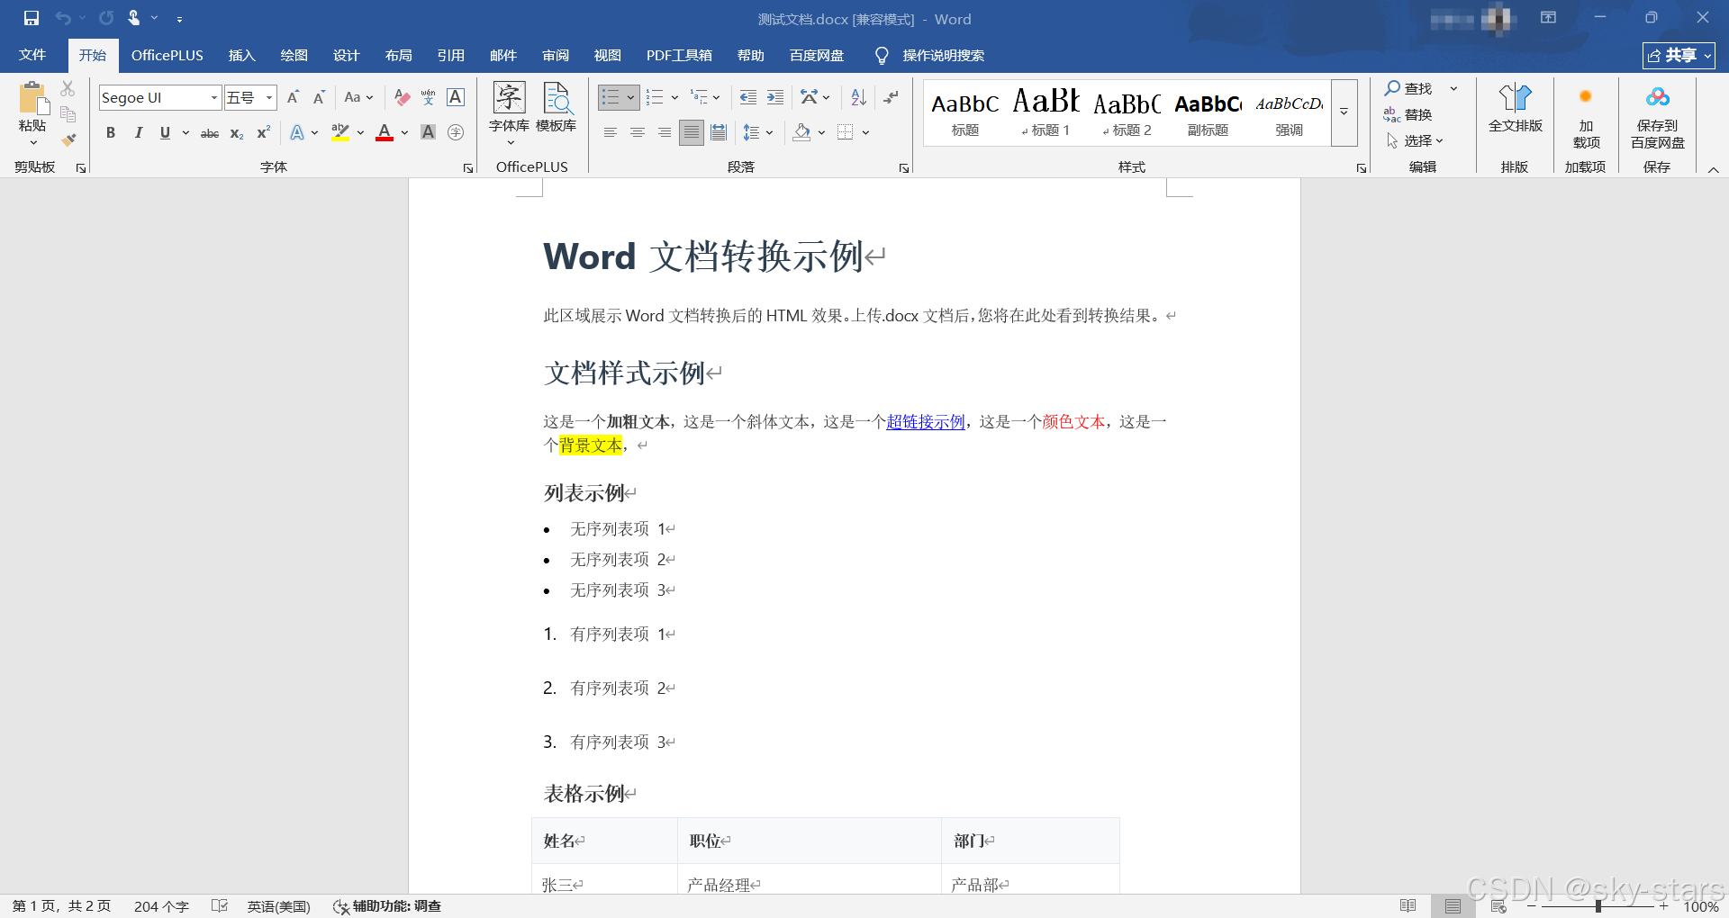Screen dimensions: 1729x918
Task: Click the zoom slider handle in status bar
Action: point(1598,906)
